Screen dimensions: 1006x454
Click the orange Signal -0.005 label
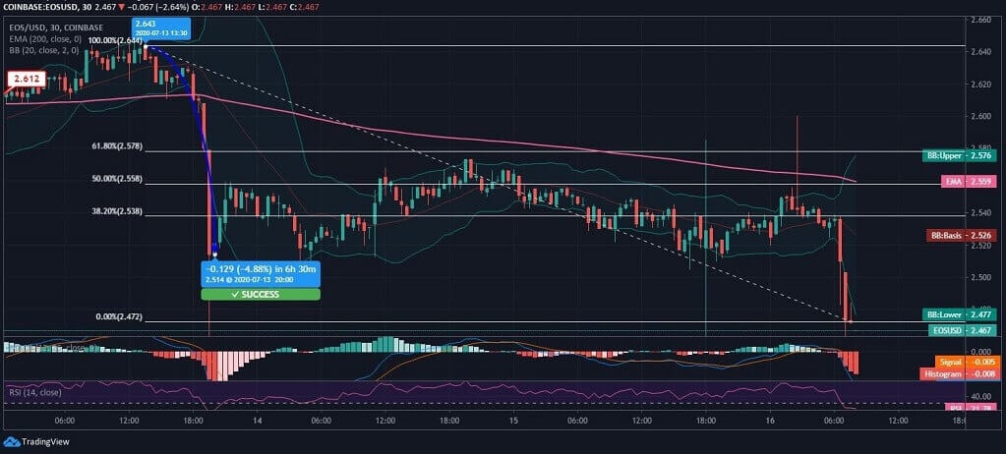[x=967, y=362]
